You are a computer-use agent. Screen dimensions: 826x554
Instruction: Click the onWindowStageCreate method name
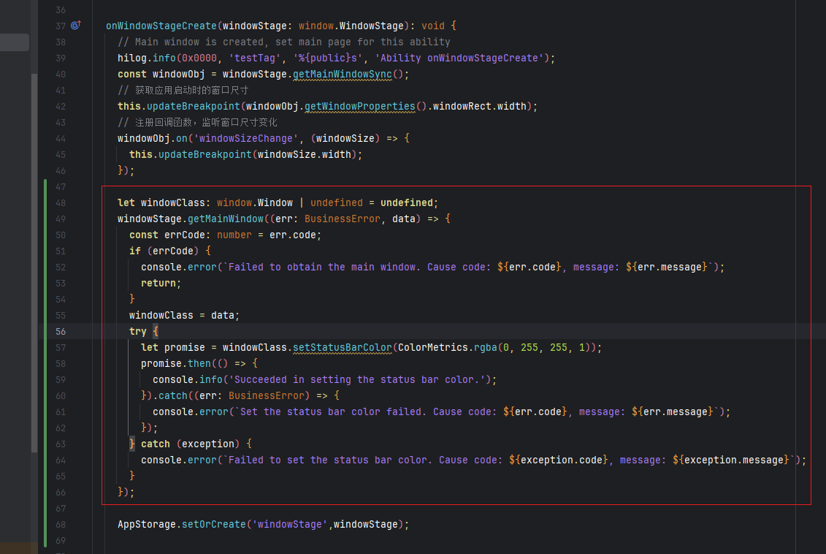[x=164, y=26]
